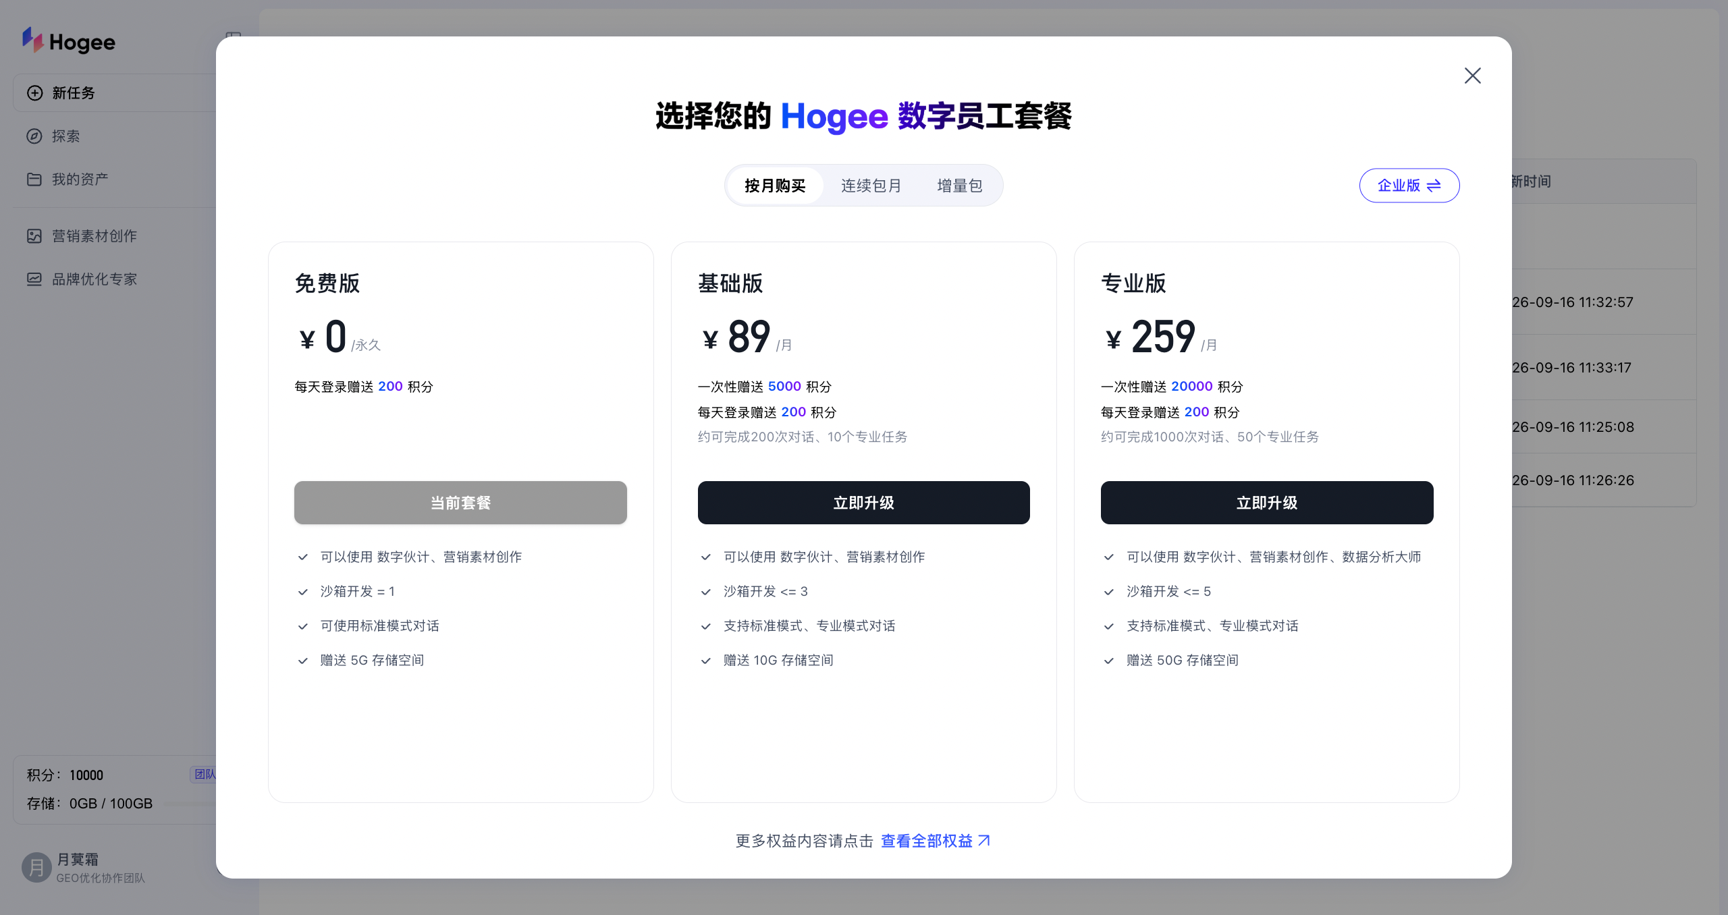1728x915 pixels.
Task: Close the pricing plan dialog
Action: [x=1472, y=76]
